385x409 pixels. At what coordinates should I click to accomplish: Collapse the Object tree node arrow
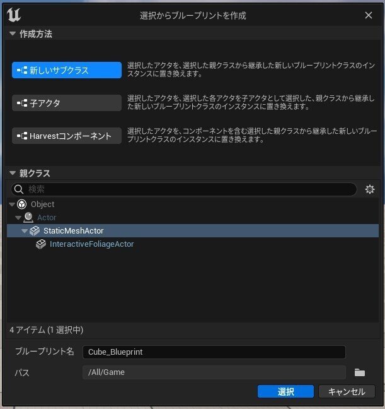tap(12, 204)
